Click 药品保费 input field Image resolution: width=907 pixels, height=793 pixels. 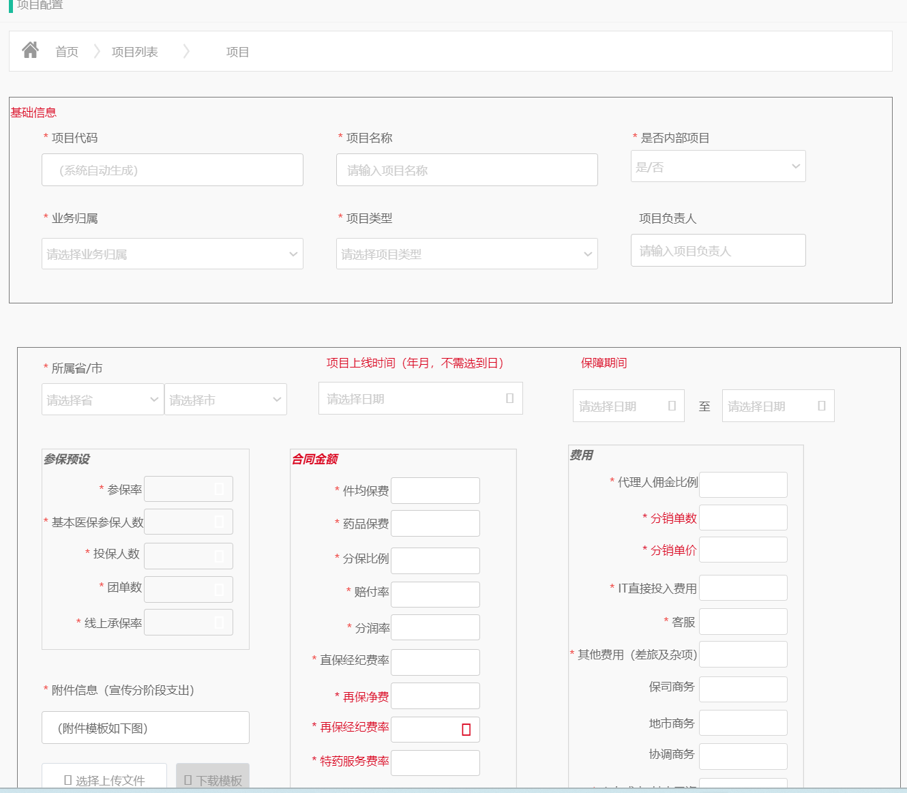(x=435, y=523)
